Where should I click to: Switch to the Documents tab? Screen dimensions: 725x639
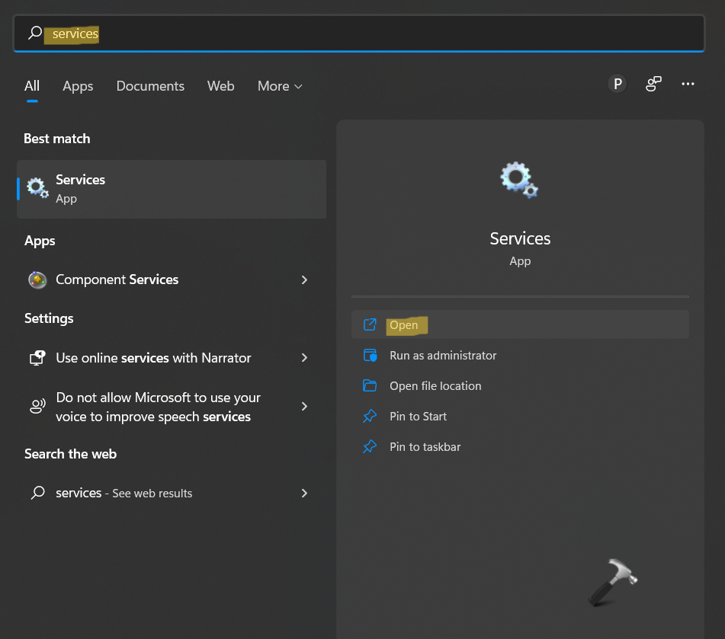(x=150, y=86)
